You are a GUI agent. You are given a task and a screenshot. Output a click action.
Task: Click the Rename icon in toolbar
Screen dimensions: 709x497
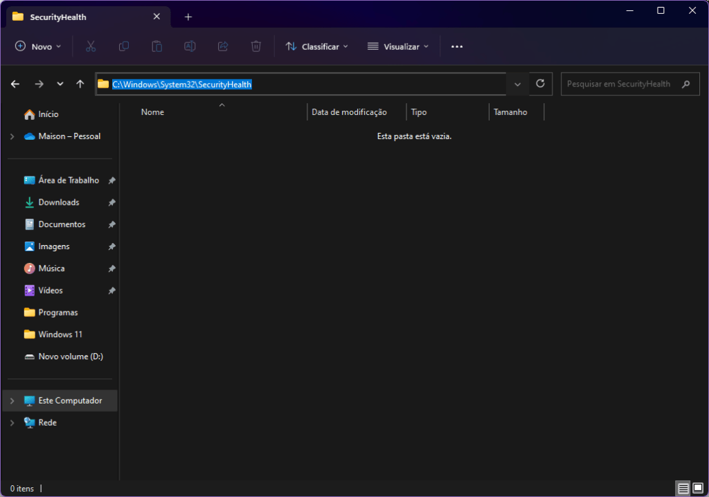(190, 46)
